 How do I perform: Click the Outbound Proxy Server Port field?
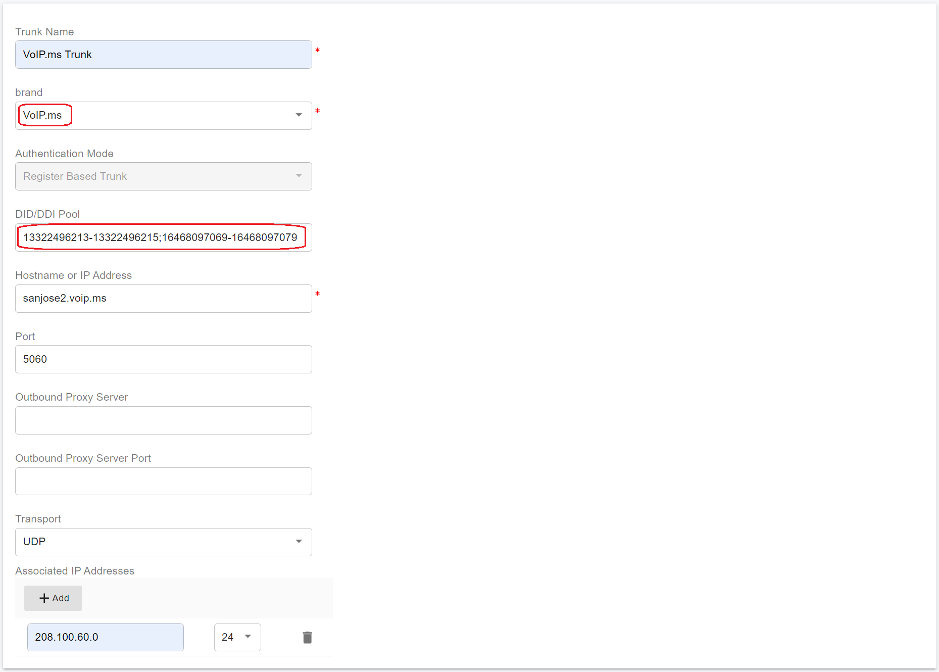click(x=163, y=481)
